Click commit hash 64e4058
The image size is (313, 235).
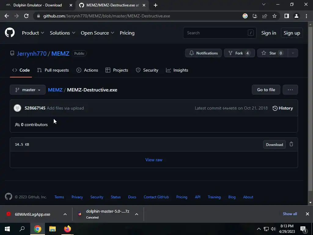(x=230, y=108)
